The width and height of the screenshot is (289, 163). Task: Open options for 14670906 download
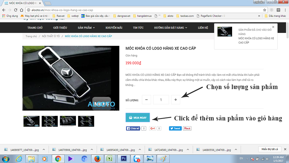pyautogui.click(x=92, y=150)
